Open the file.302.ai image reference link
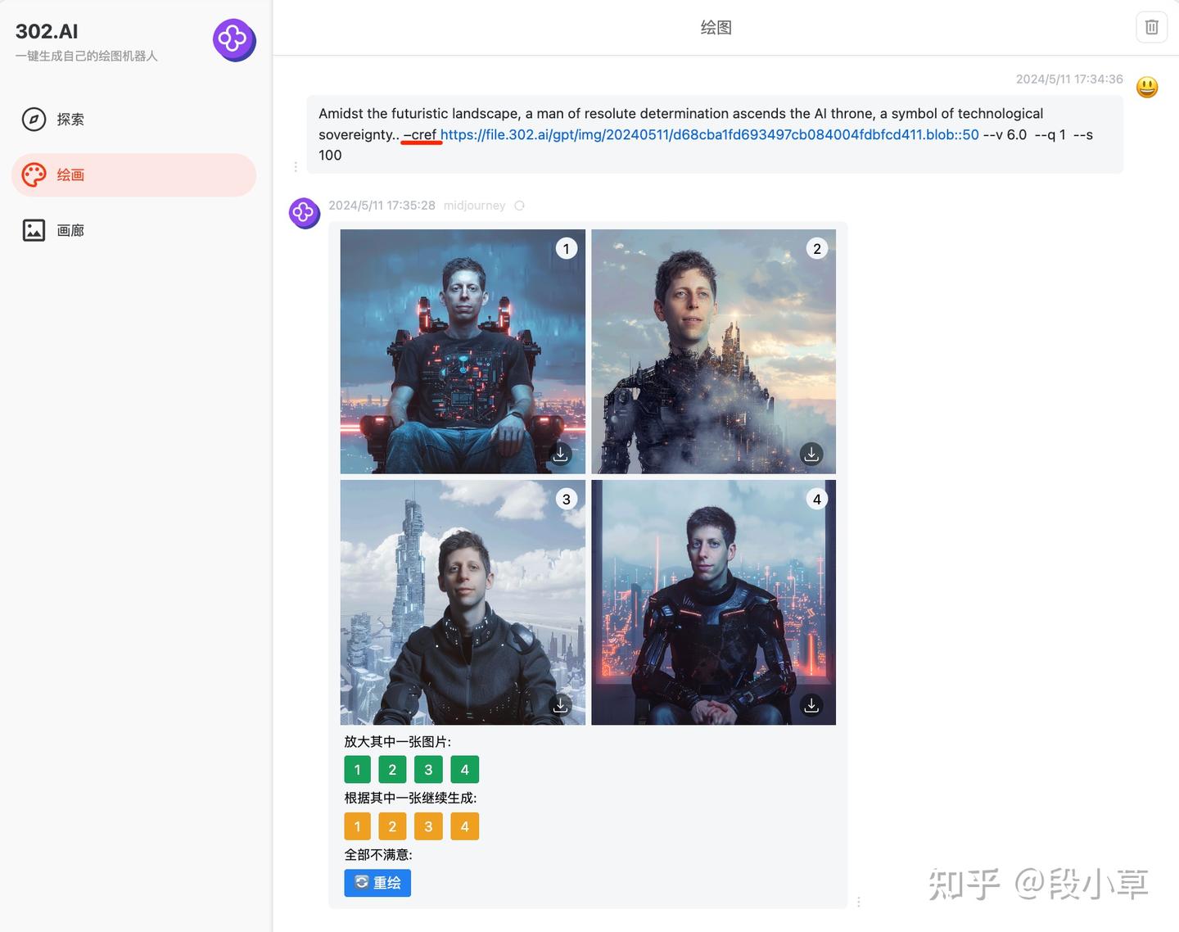Image resolution: width=1179 pixels, height=932 pixels. (x=710, y=134)
